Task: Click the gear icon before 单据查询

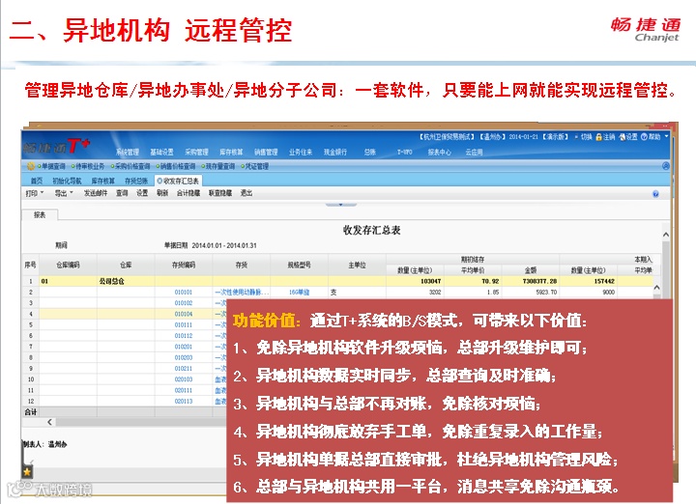Action: point(31,166)
